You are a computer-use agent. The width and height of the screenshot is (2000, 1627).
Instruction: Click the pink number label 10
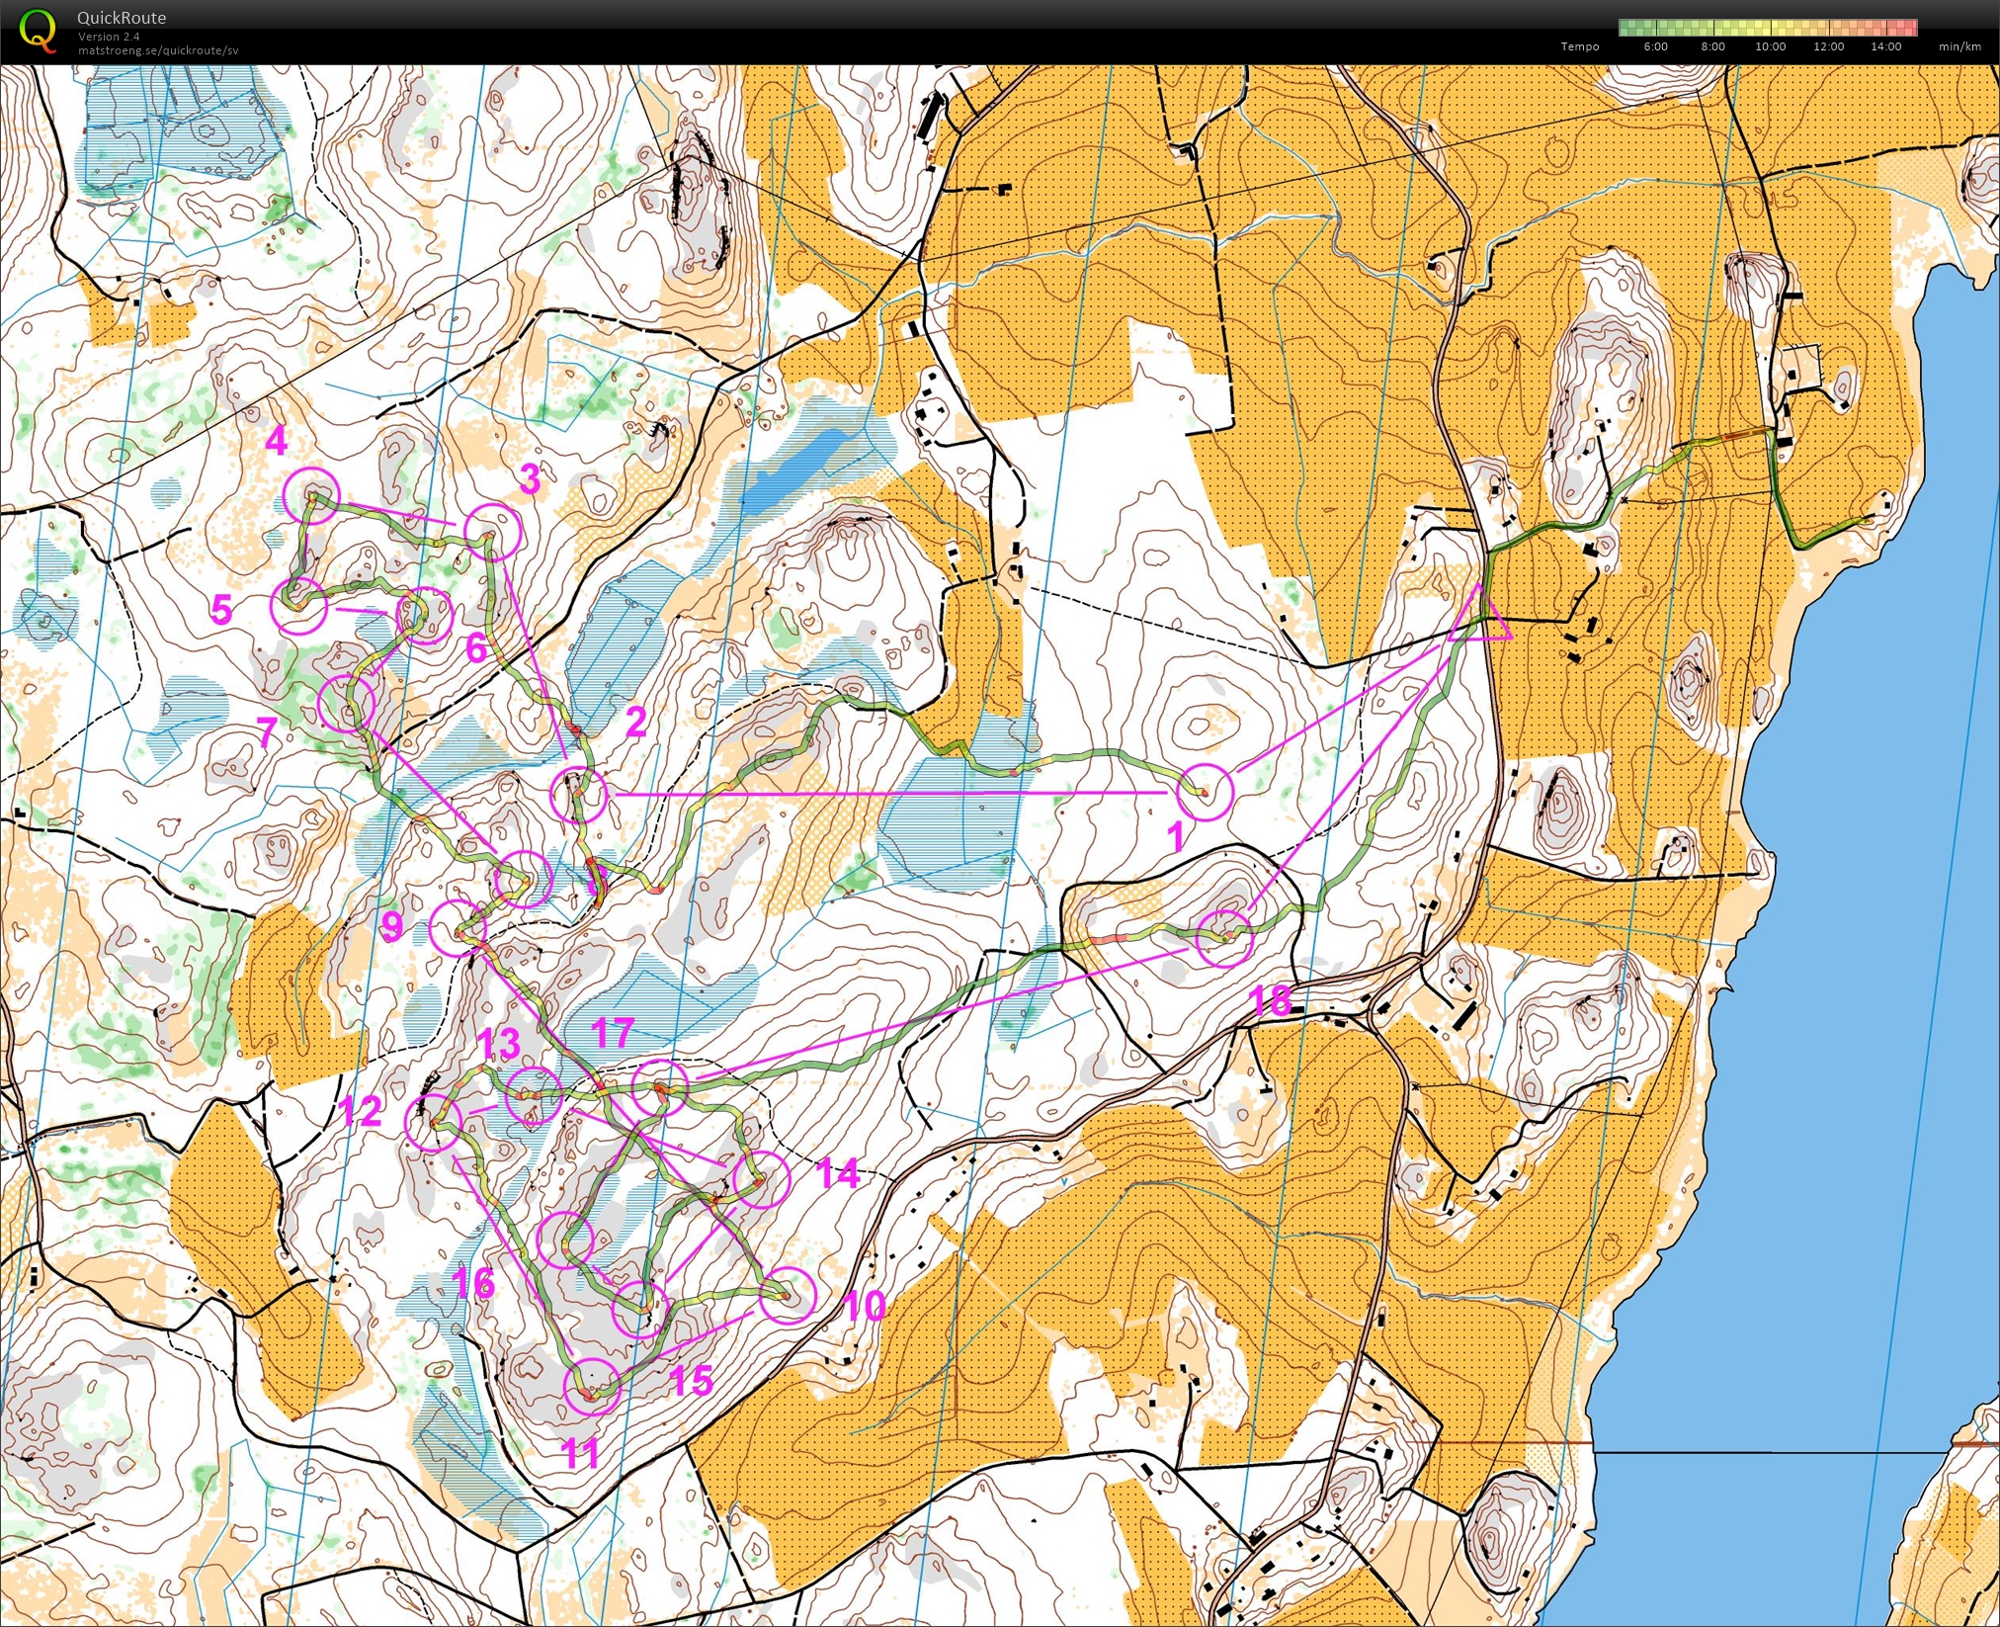866,1307
